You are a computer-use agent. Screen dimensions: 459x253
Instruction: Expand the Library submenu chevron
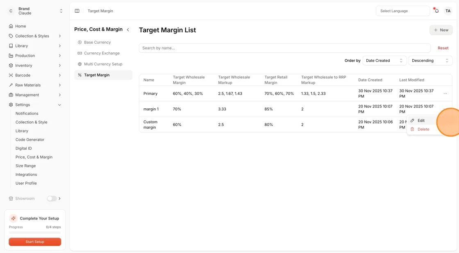[60, 46]
